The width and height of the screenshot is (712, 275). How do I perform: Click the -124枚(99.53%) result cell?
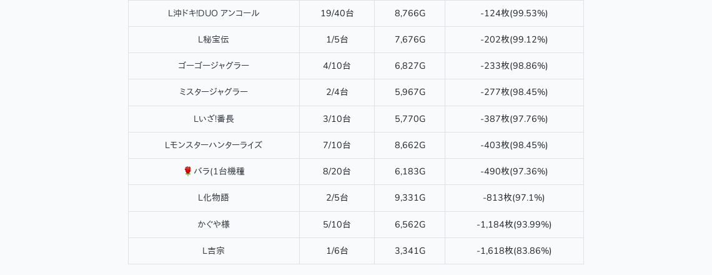(514, 13)
